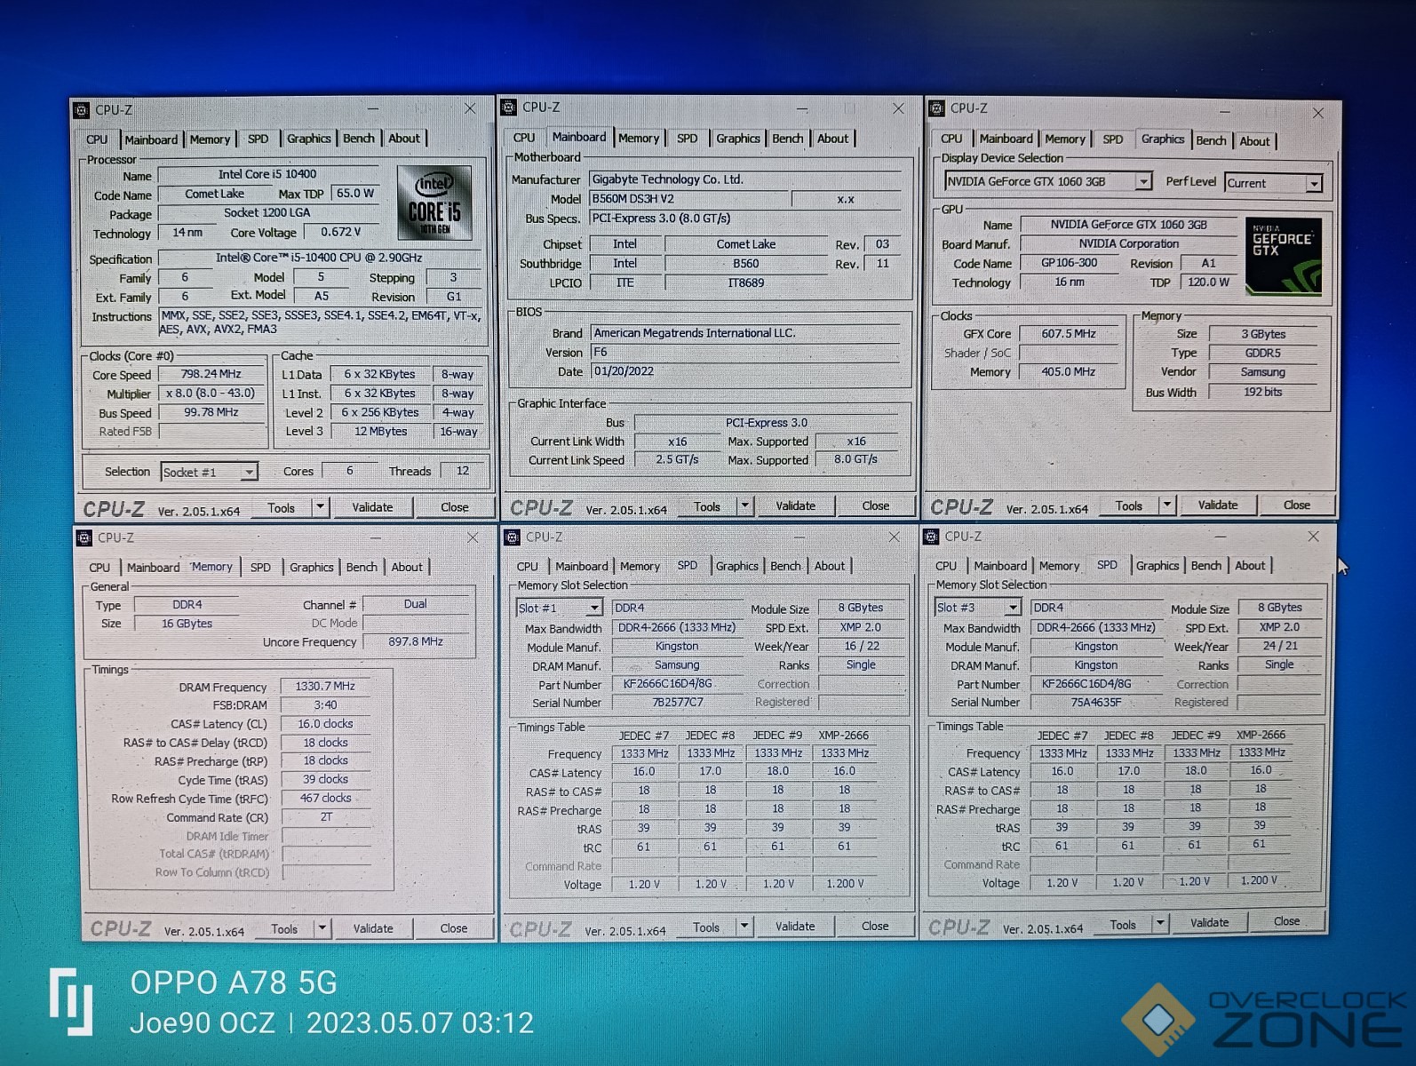
Task: Open the SPD tab in the Mainboard tab window
Action: pyautogui.click(x=687, y=139)
